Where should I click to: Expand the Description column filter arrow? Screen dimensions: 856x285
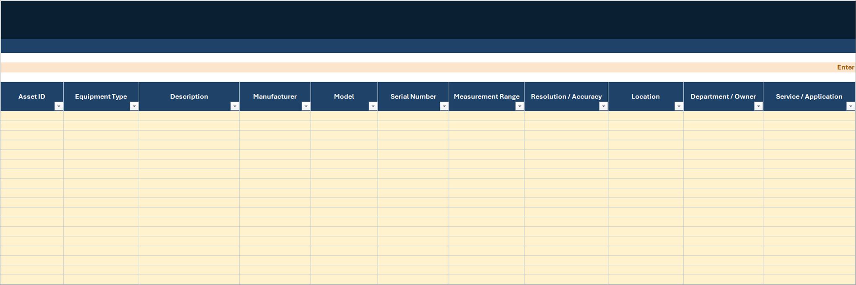pos(235,106)
